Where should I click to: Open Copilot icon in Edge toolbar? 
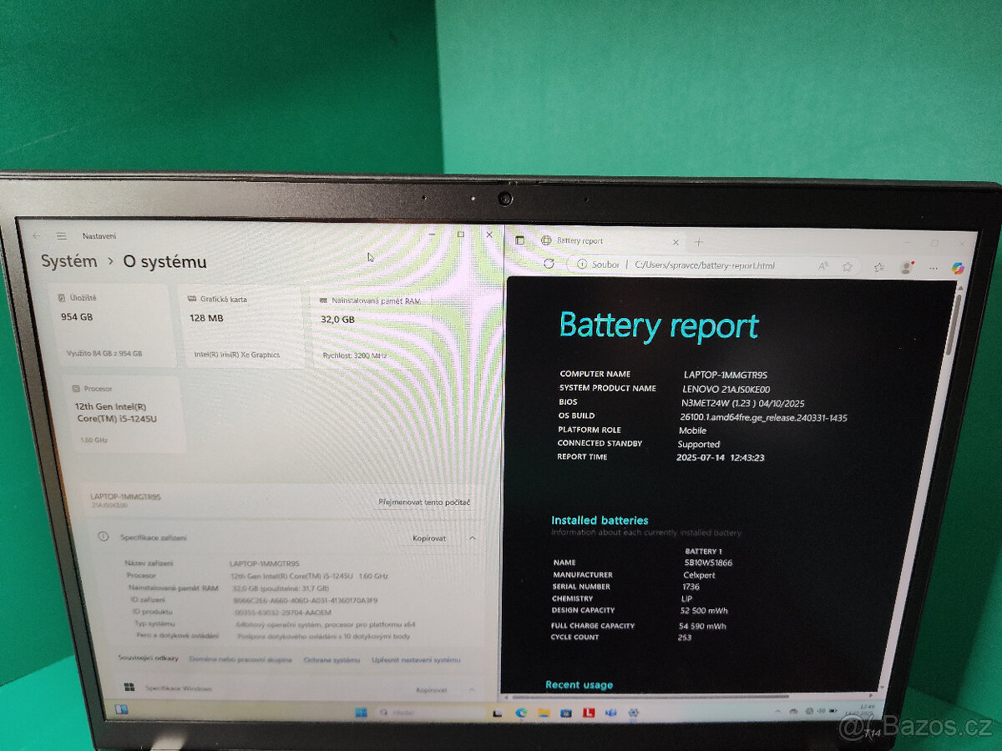pos(959,267)
